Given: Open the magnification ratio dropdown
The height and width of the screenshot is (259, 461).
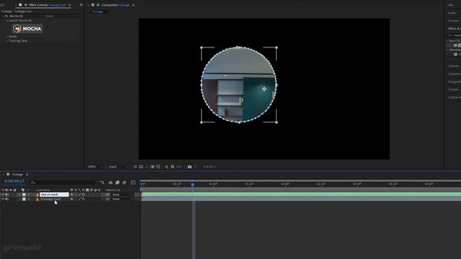Looking at the screenshot, I should coord(95,166).
